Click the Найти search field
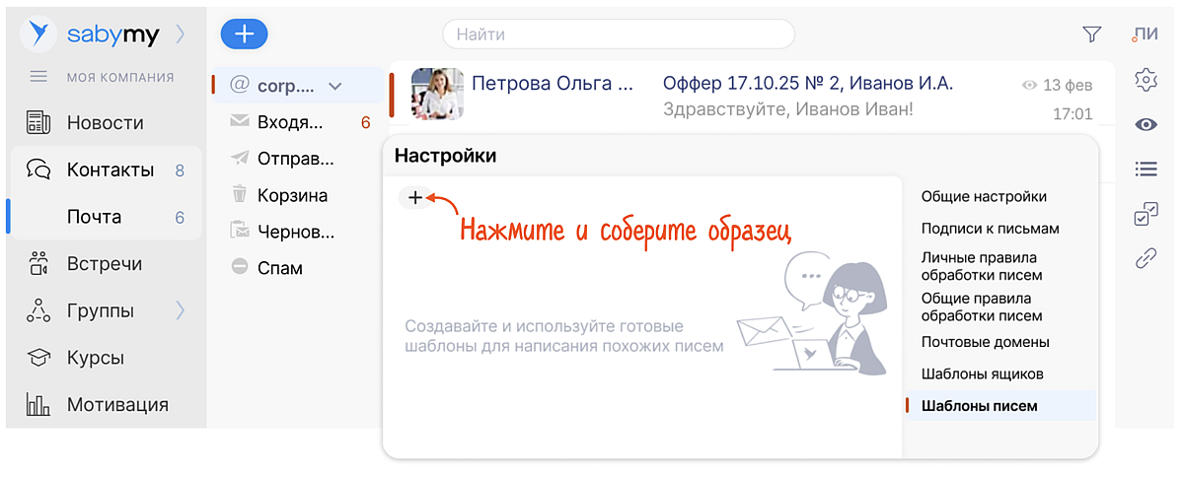 [x=619, y=34]
